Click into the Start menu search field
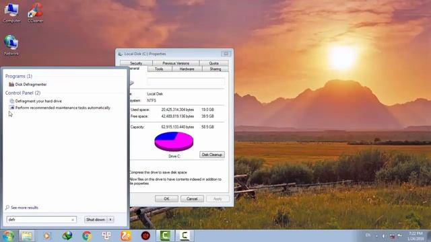This screenshot has height=242, width=431. [41, 220]
